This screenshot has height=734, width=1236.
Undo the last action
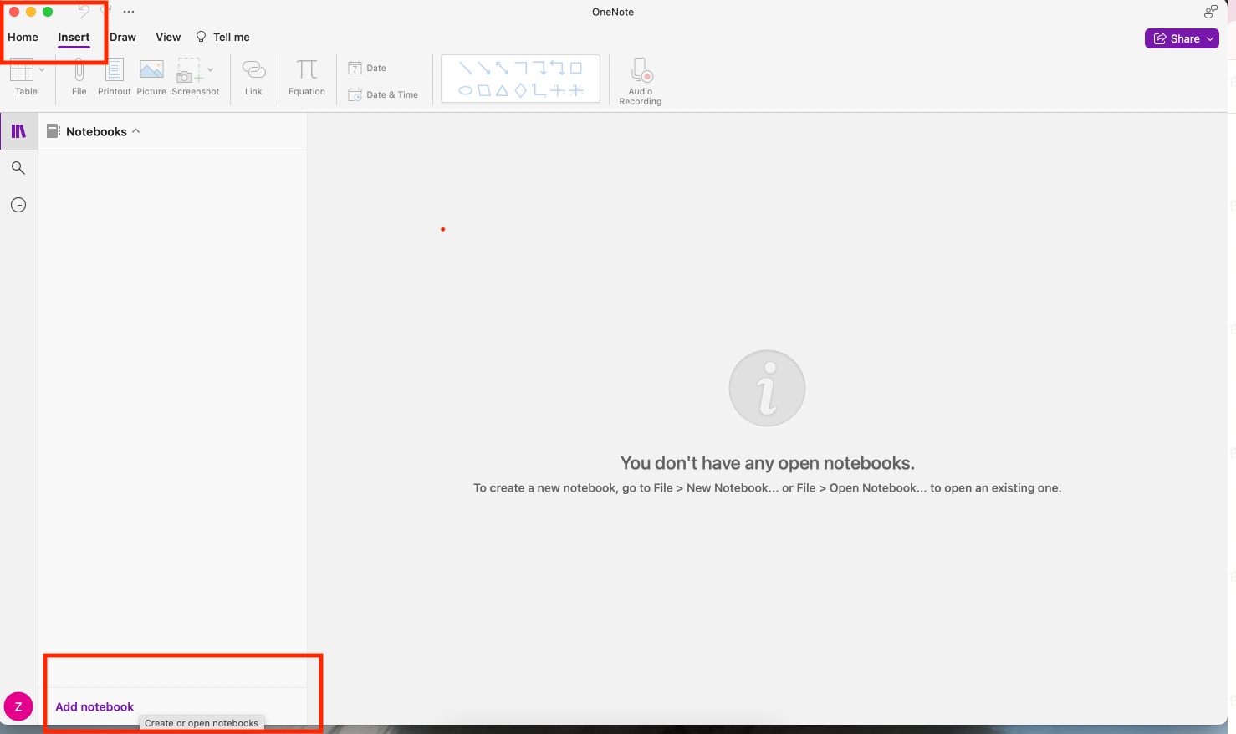(84, 12)
